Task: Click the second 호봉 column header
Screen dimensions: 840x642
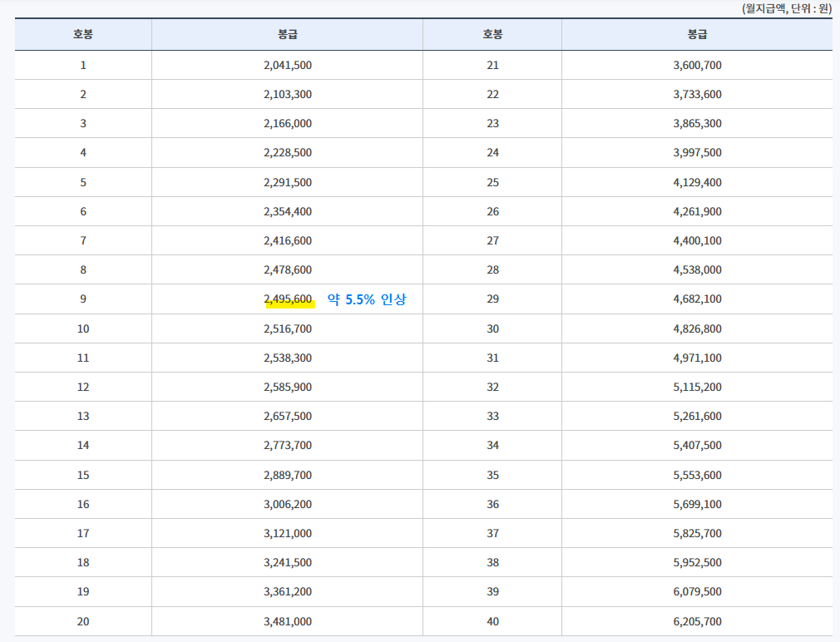Action: (x=492, y=34)
